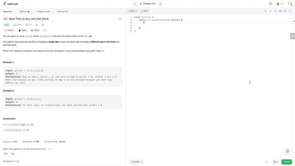Open the Problem List
This screenshot has width=295, height=166.
tap(147, 4)
